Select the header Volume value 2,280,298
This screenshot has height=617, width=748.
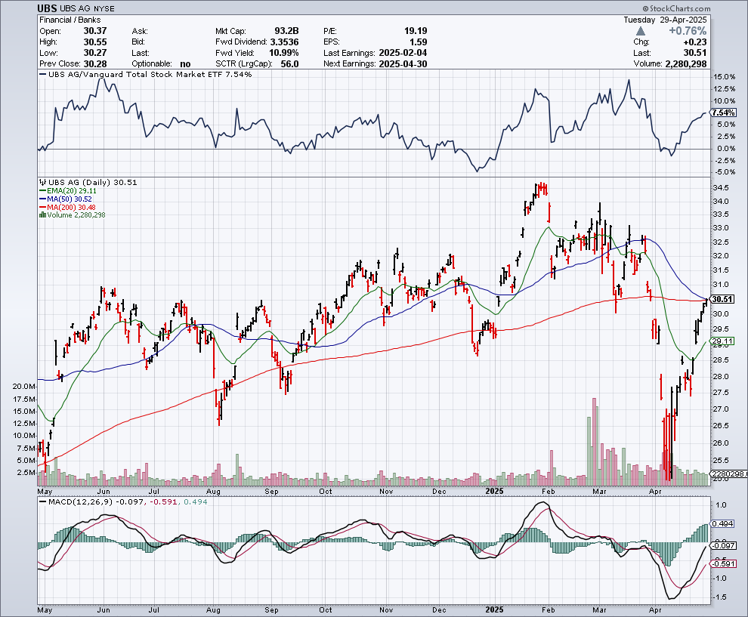pyautogui.click(x=686, y=64)
